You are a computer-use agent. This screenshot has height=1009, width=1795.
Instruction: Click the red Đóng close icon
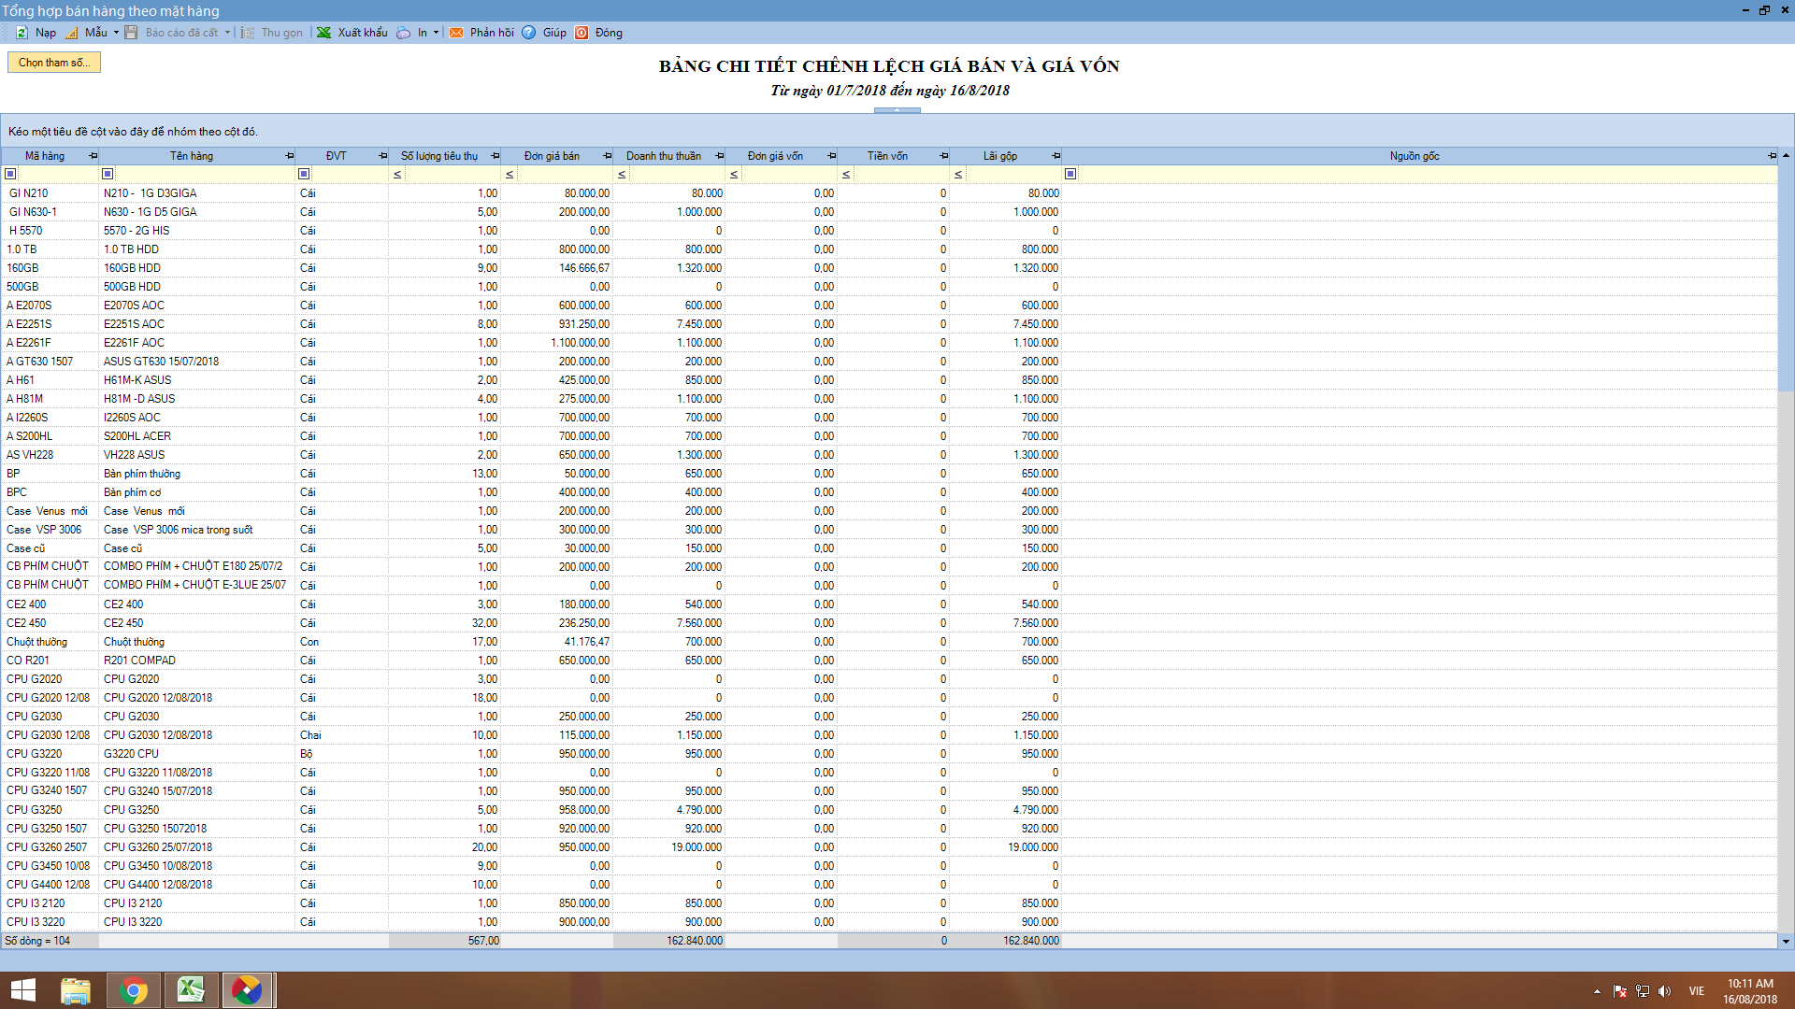tap(582, 33)
